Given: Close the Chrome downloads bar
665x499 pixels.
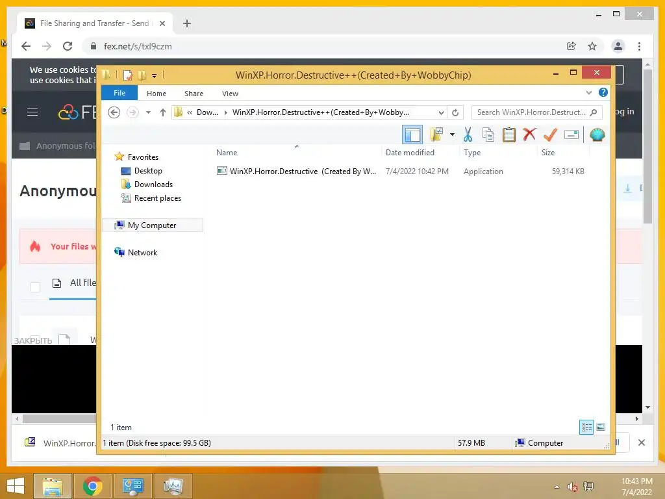Looking at the screenshot, I should (641, 442).
